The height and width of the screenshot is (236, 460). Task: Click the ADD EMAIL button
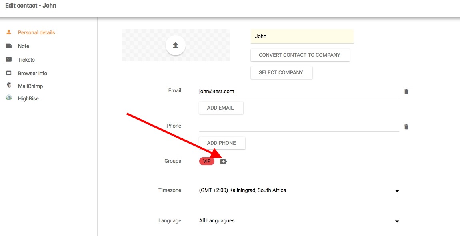221,108
